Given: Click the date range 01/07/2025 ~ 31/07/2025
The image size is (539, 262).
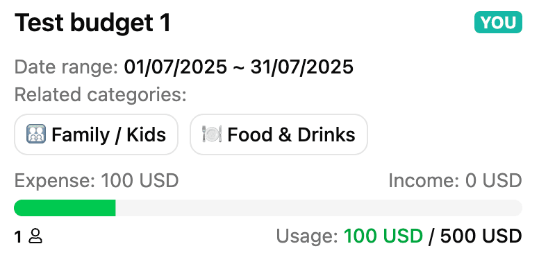Looking at the screenshot, I should (x=238, y=67).
